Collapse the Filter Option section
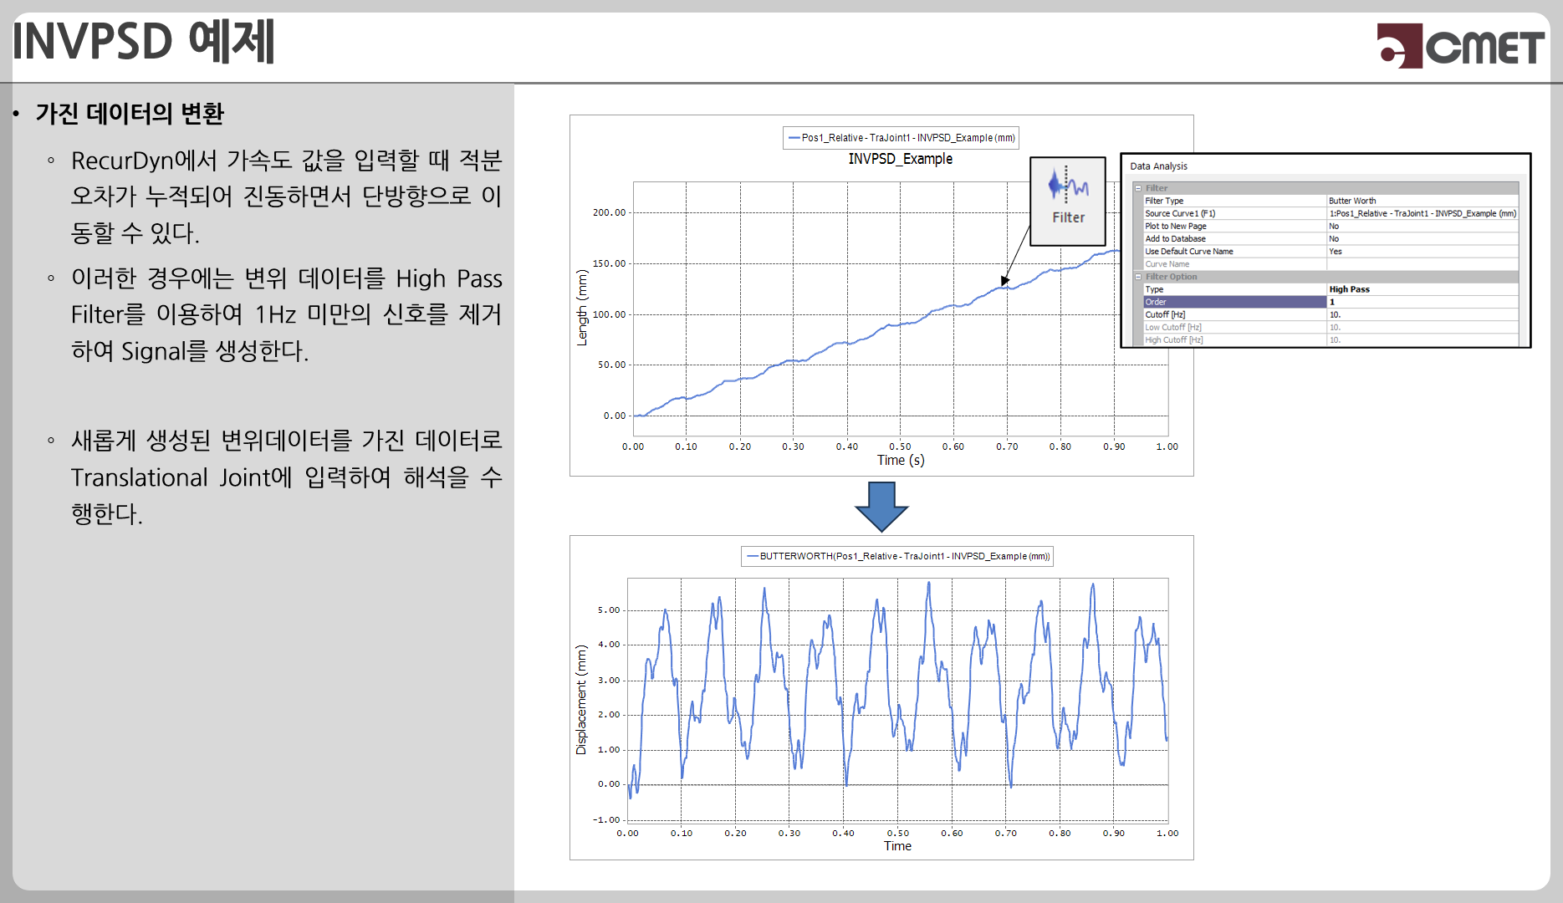1563x903 pixels. (1137, 277)
